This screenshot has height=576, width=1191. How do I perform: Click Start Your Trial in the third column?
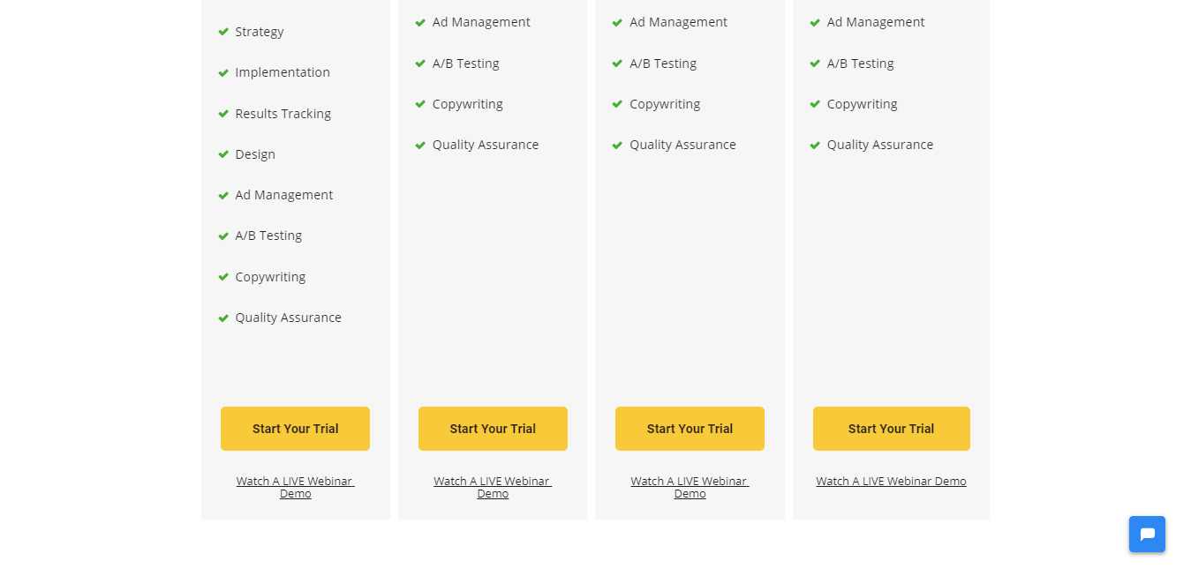pyautogui.click(x=690, y=429)
